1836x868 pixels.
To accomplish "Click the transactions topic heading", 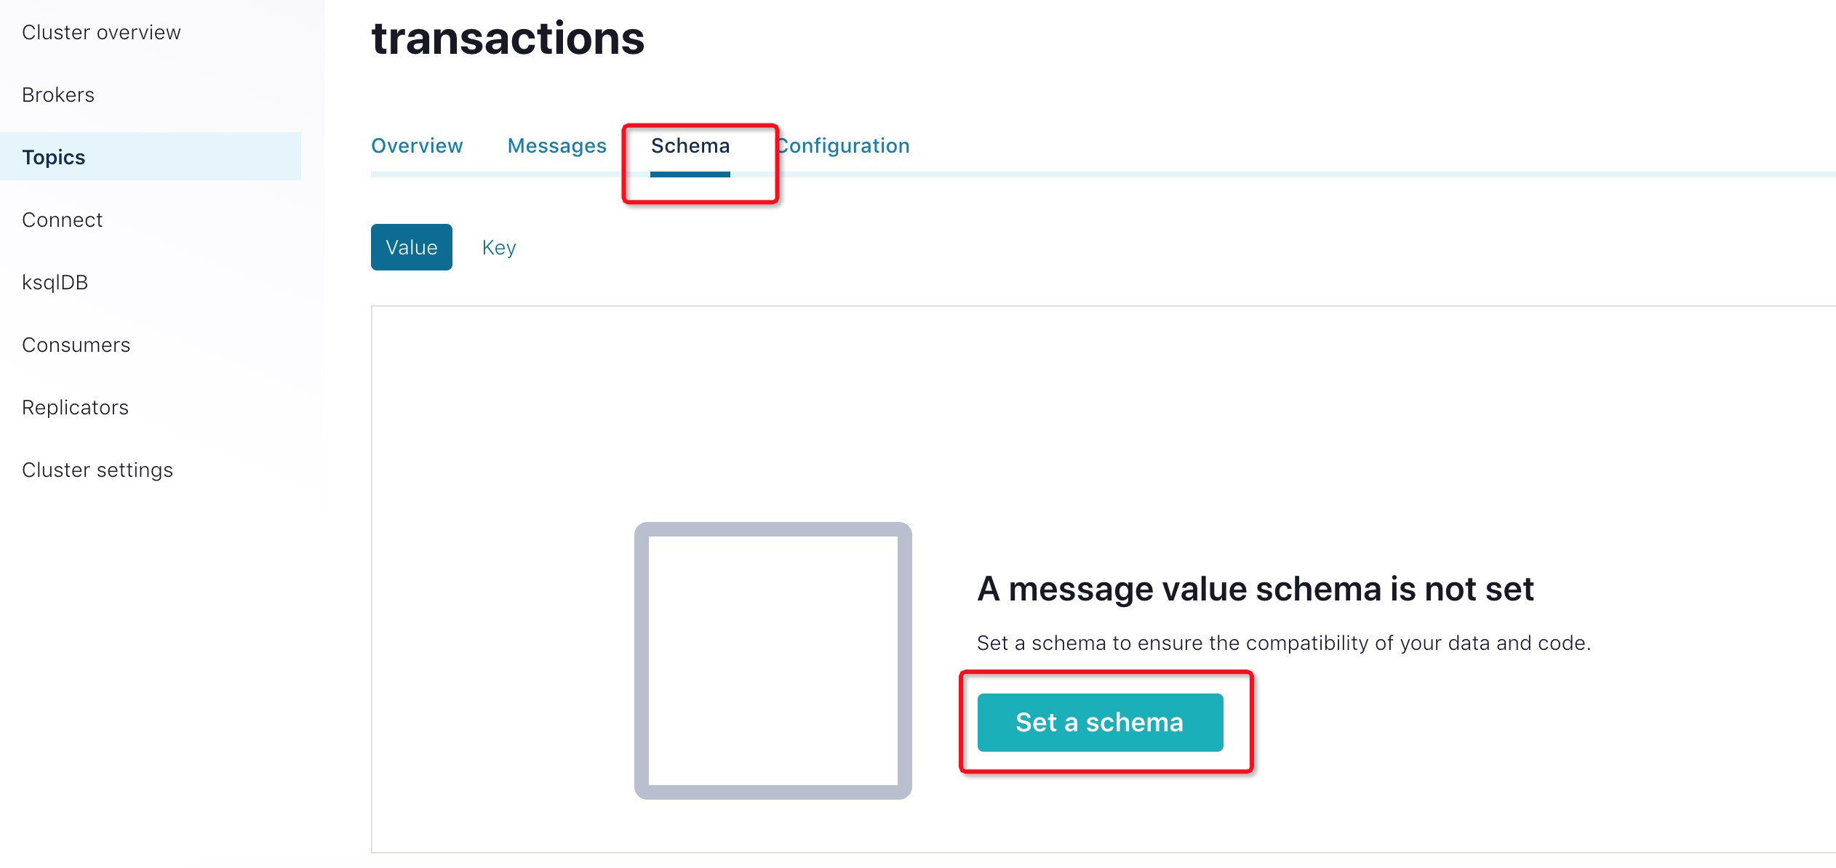I will pyautogui.click(x=508, y=38).
